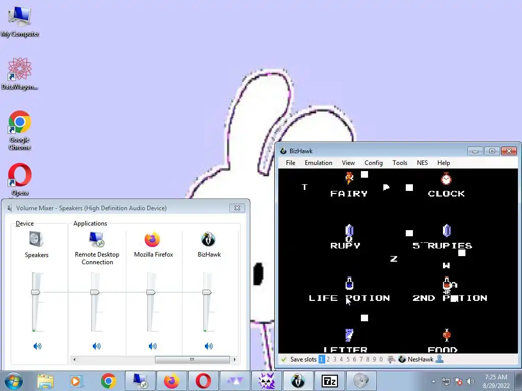
Task: Show hidden system tray icons
Action: 433,381
